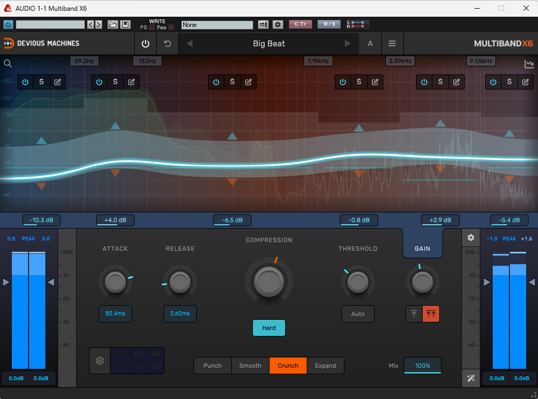Viewport: 538px width, 399px height.
Task: Open the None parameter dropdown field
Action: click(x=217, y=25)
